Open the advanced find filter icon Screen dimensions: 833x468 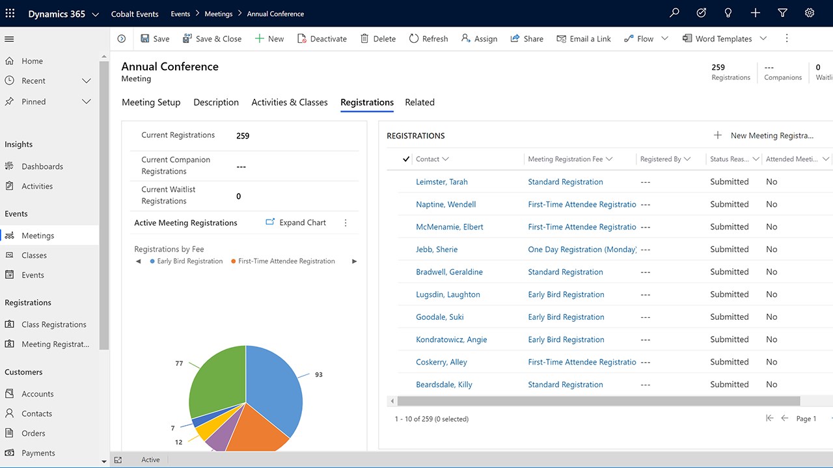click(x=783, y=13)
